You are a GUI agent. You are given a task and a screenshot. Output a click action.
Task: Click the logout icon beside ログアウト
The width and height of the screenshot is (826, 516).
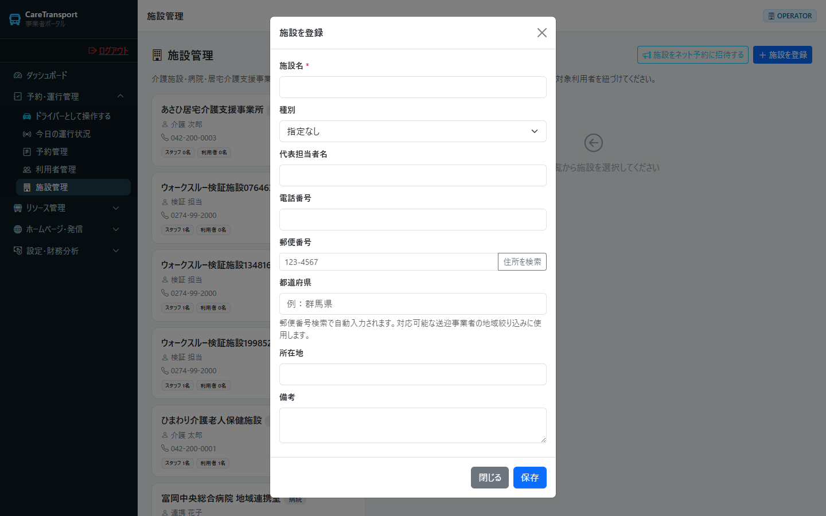click(x=92, y=50)
